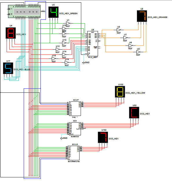Click the SC157 reference label

tap(76, 100)
